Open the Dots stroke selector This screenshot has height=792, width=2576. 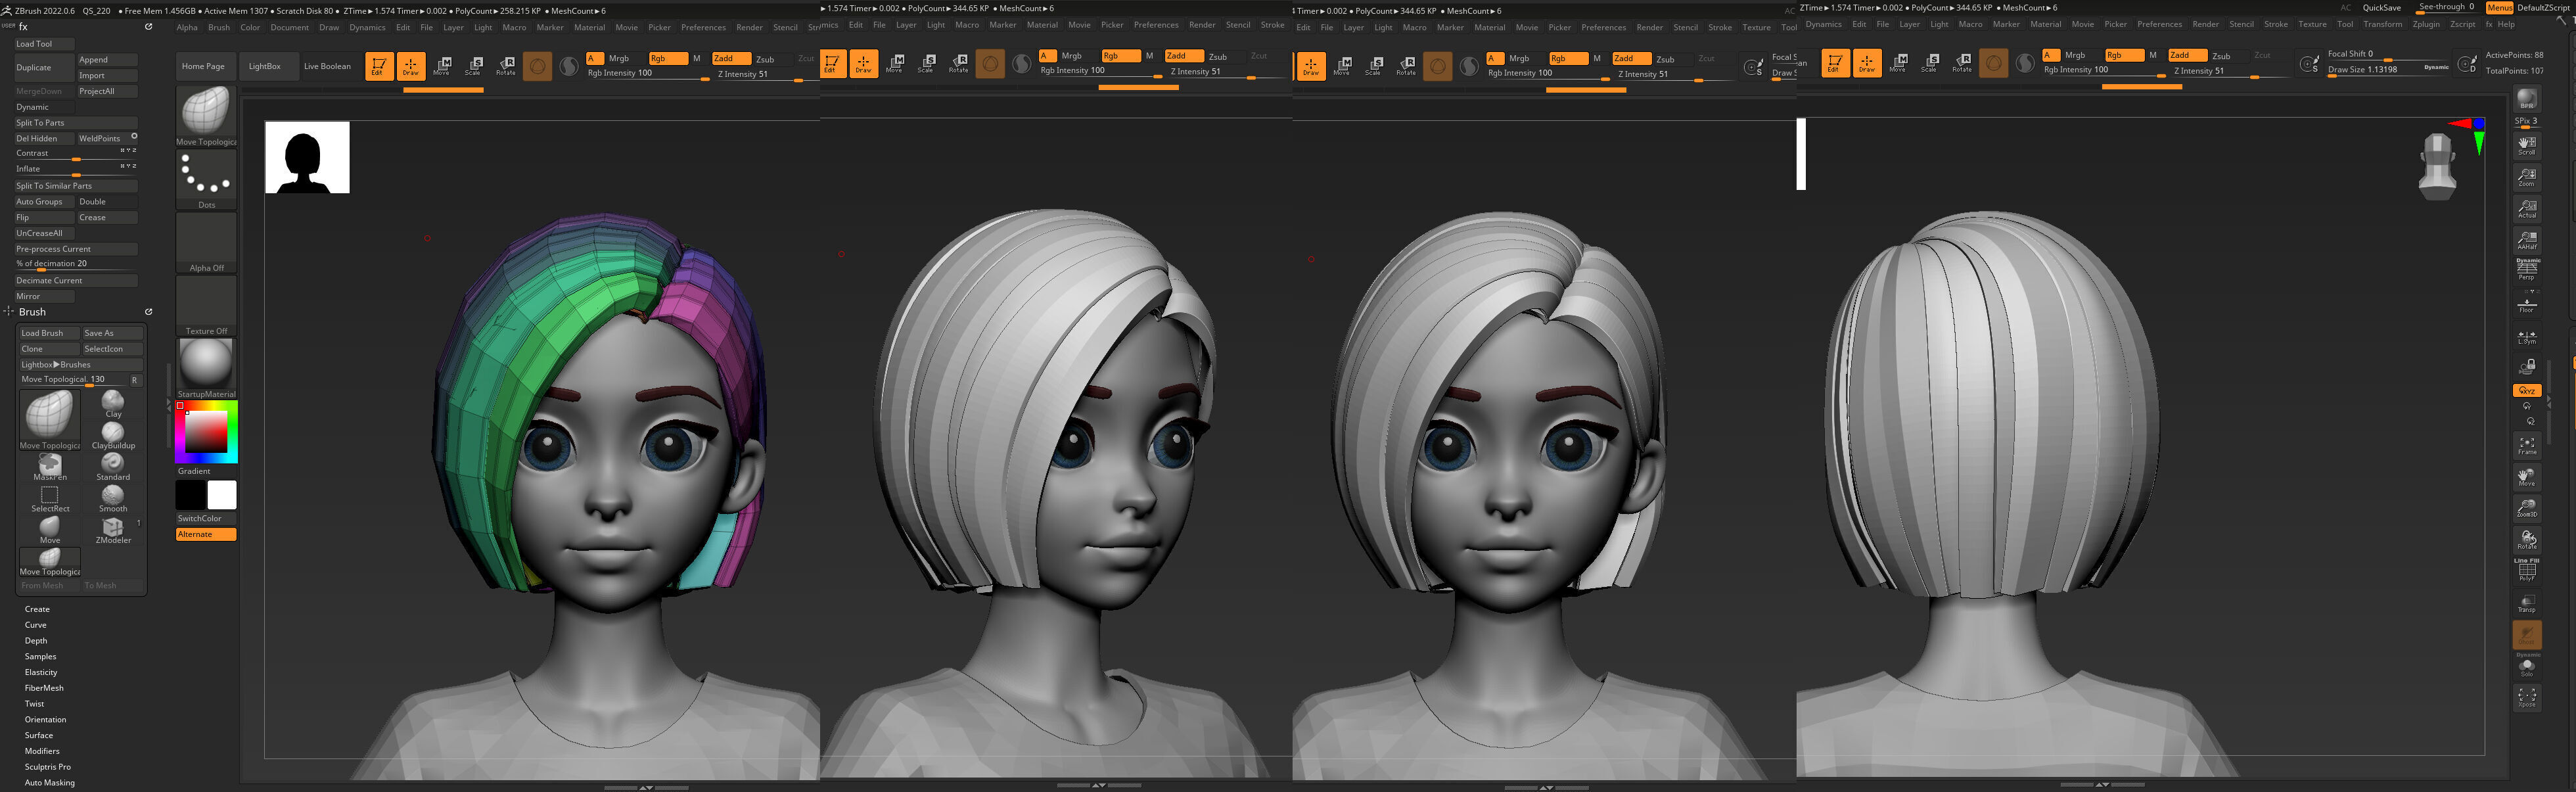206,180
